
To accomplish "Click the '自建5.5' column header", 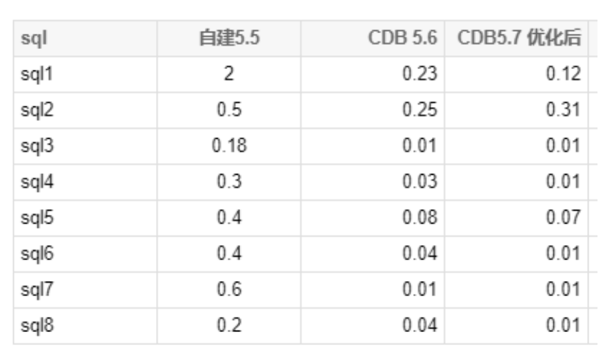I will (x=230, y=40).
